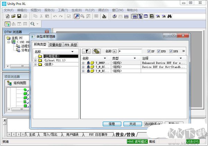The image size is (208, 146).
Task: Switch to the 变量类型 tab
Action: pyautogui.click(x=55, y=45)
